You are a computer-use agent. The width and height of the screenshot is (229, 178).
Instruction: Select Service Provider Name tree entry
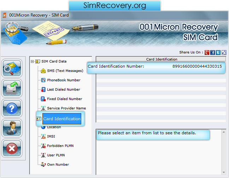click(66, 108)
